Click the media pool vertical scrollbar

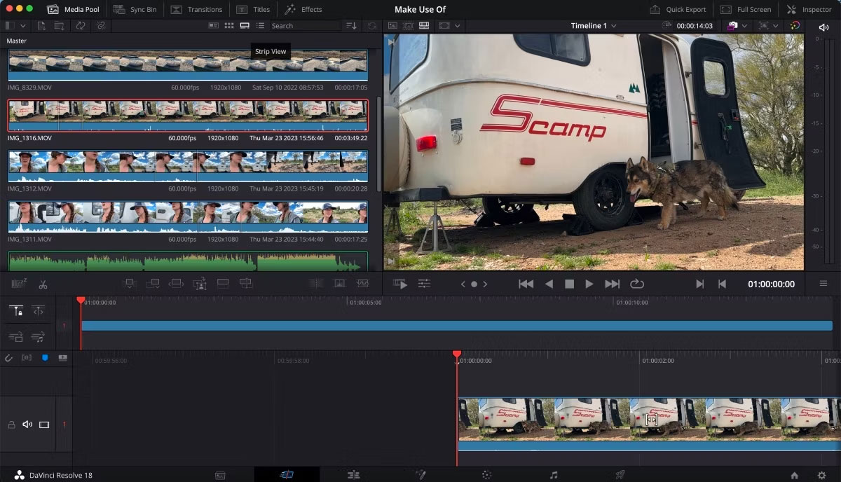point(379,144)
